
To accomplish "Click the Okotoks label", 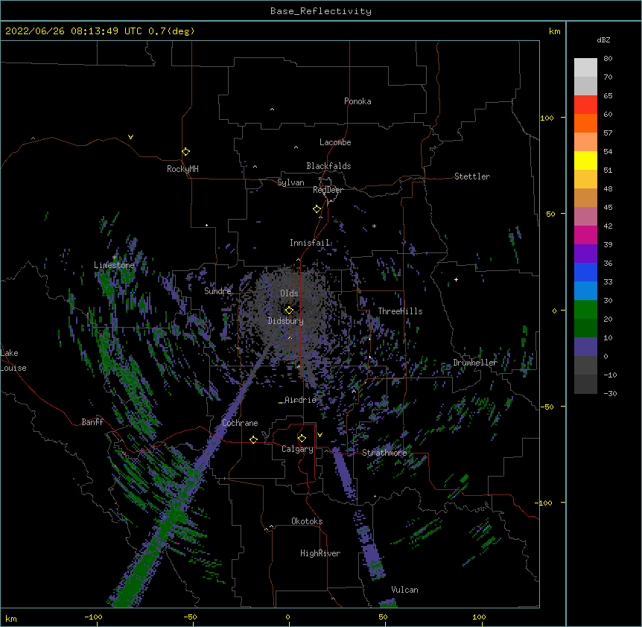I will (307, 521).
